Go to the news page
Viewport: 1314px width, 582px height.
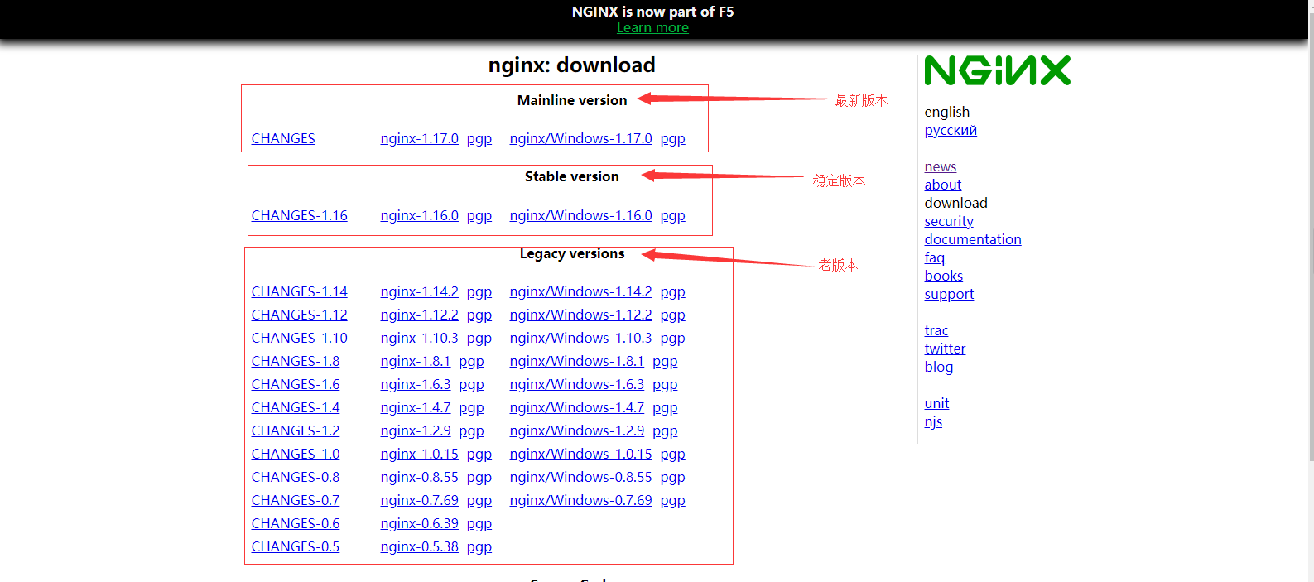click(940, 166)
